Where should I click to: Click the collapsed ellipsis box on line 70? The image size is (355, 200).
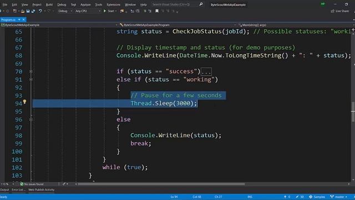coord(206,72)
